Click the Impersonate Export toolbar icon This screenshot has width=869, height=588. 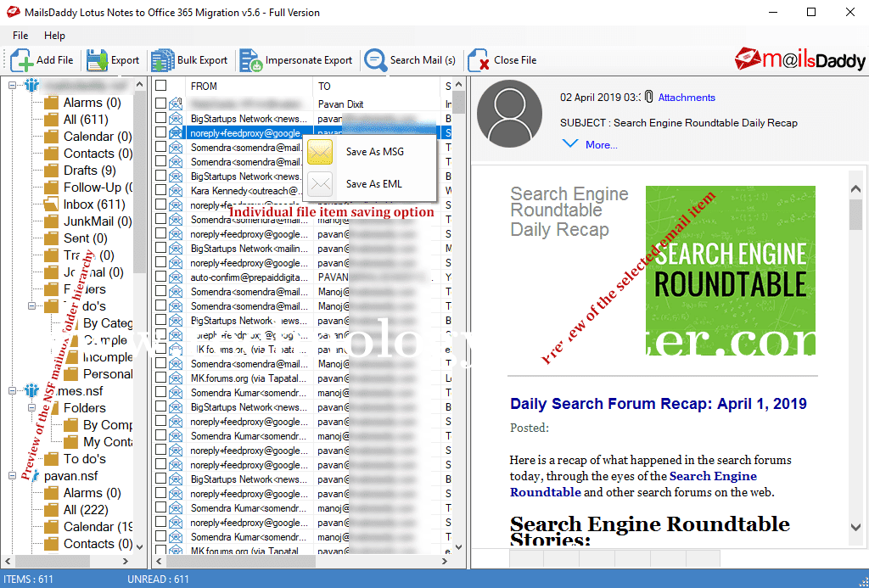[x=251, y=60]
